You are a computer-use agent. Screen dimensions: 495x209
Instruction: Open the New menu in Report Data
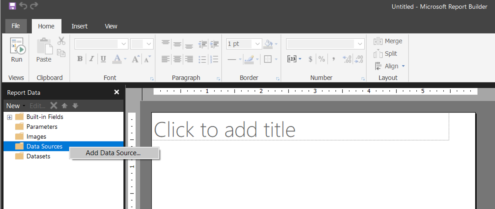16,106
